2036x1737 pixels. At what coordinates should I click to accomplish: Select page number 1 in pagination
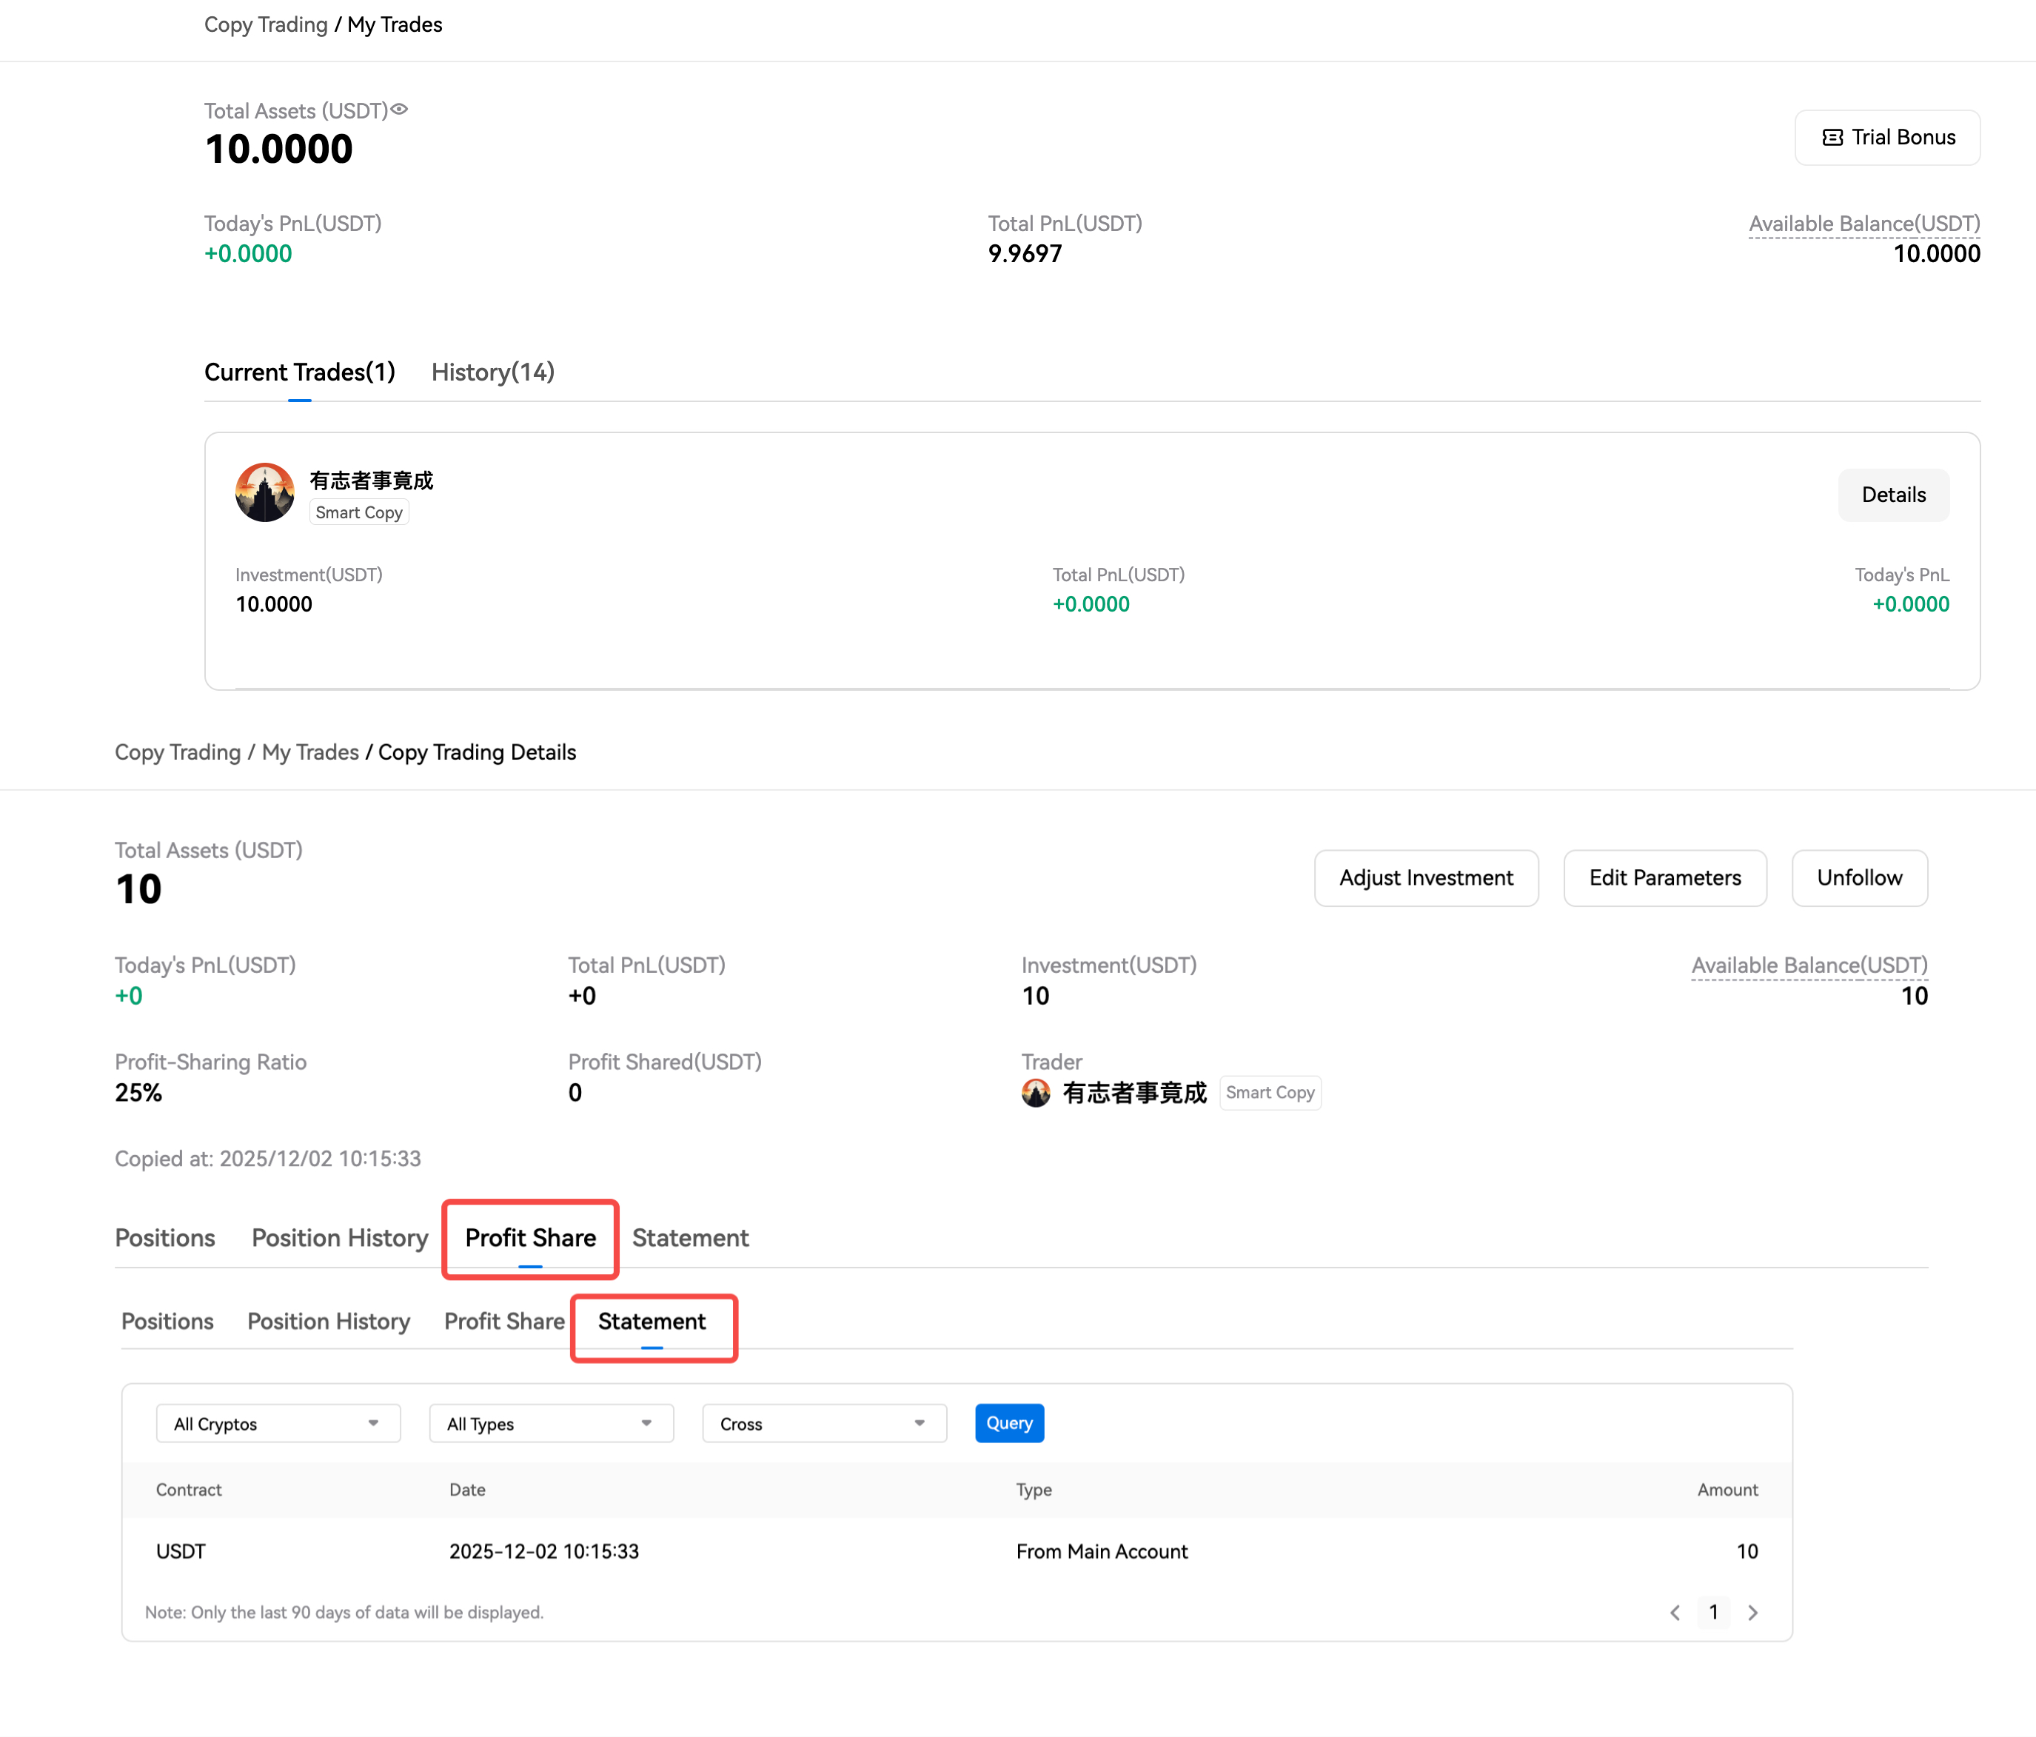click(1714, 1612)
